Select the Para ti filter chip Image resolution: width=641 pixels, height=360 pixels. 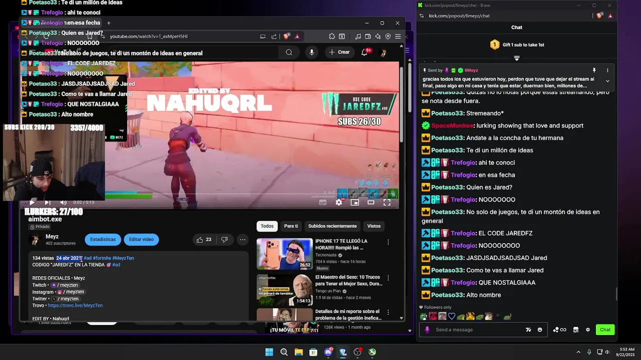point(291,226)
